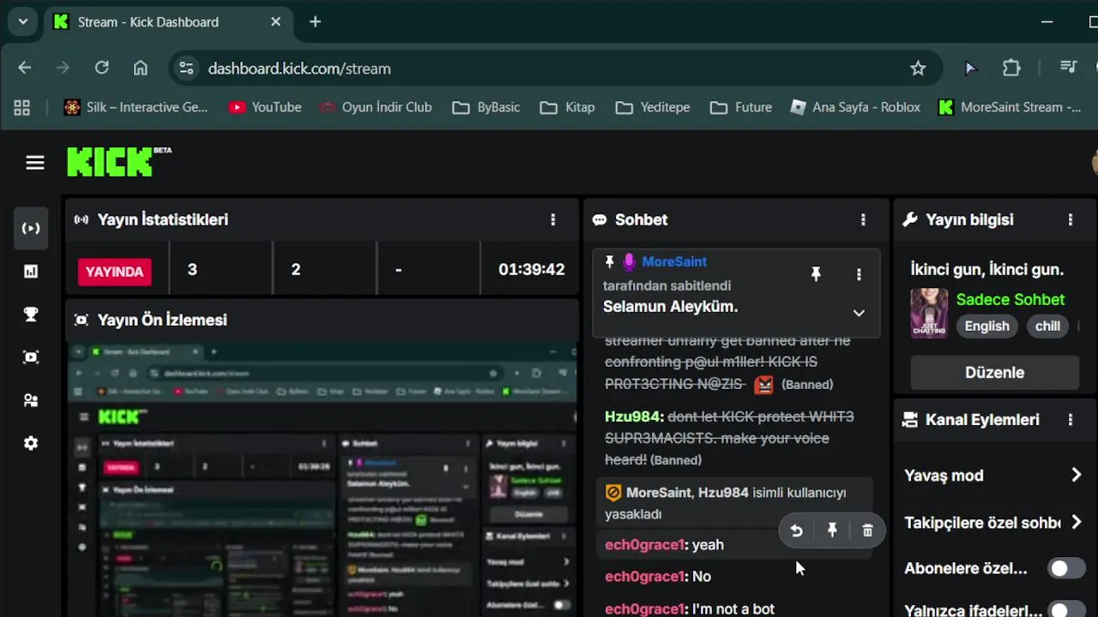Click the reply arrow on the yeah message
1098x617 pixels.
796,531
